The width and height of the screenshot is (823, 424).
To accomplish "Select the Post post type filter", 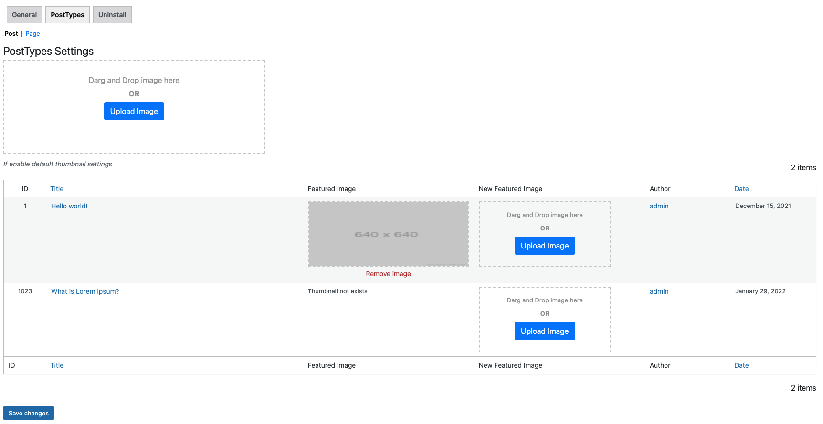I will pos(11,34).
